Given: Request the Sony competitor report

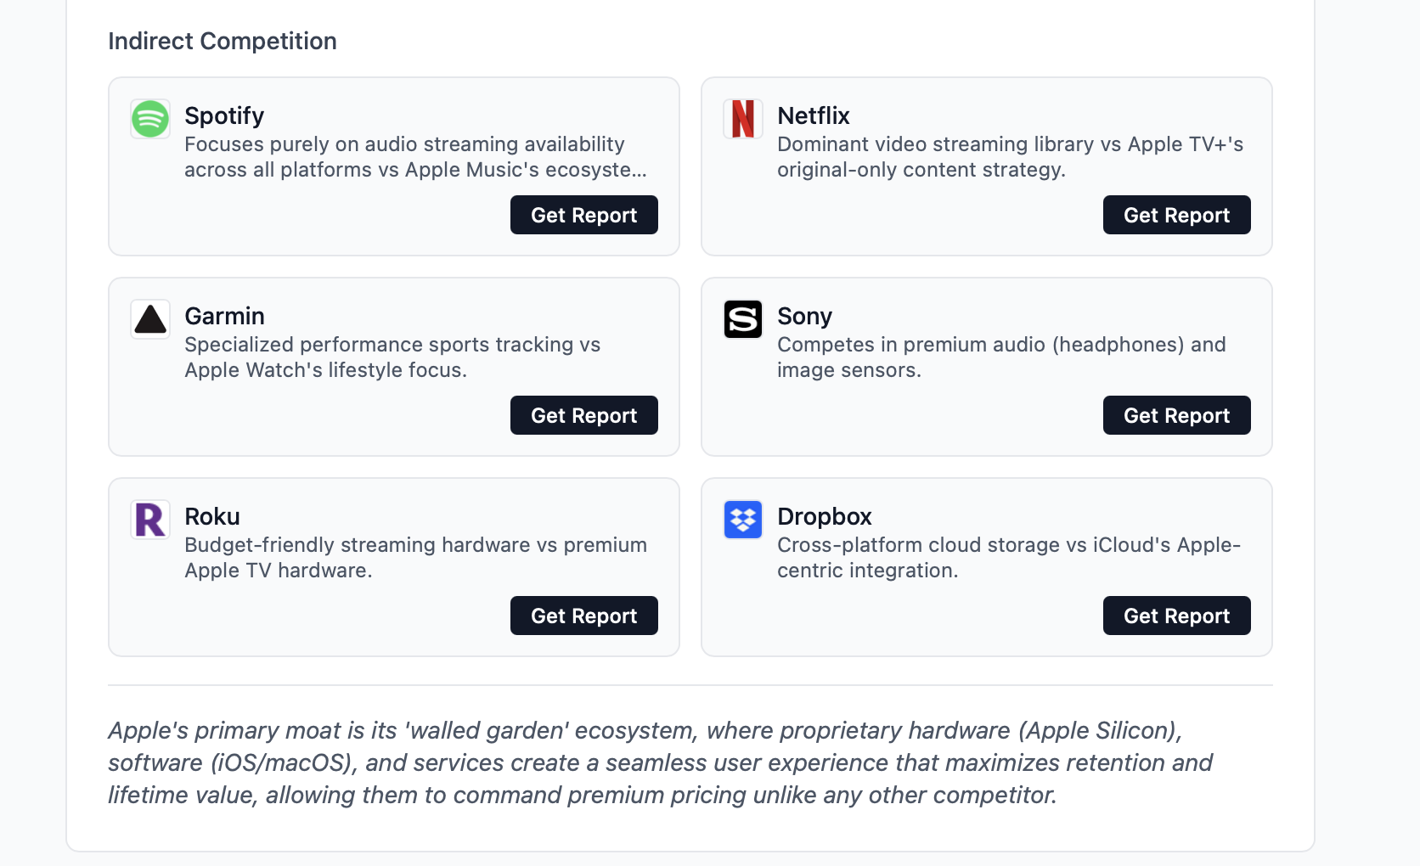Looking at the screenshot, I should pyautogui.click(x=1176, y=416).
